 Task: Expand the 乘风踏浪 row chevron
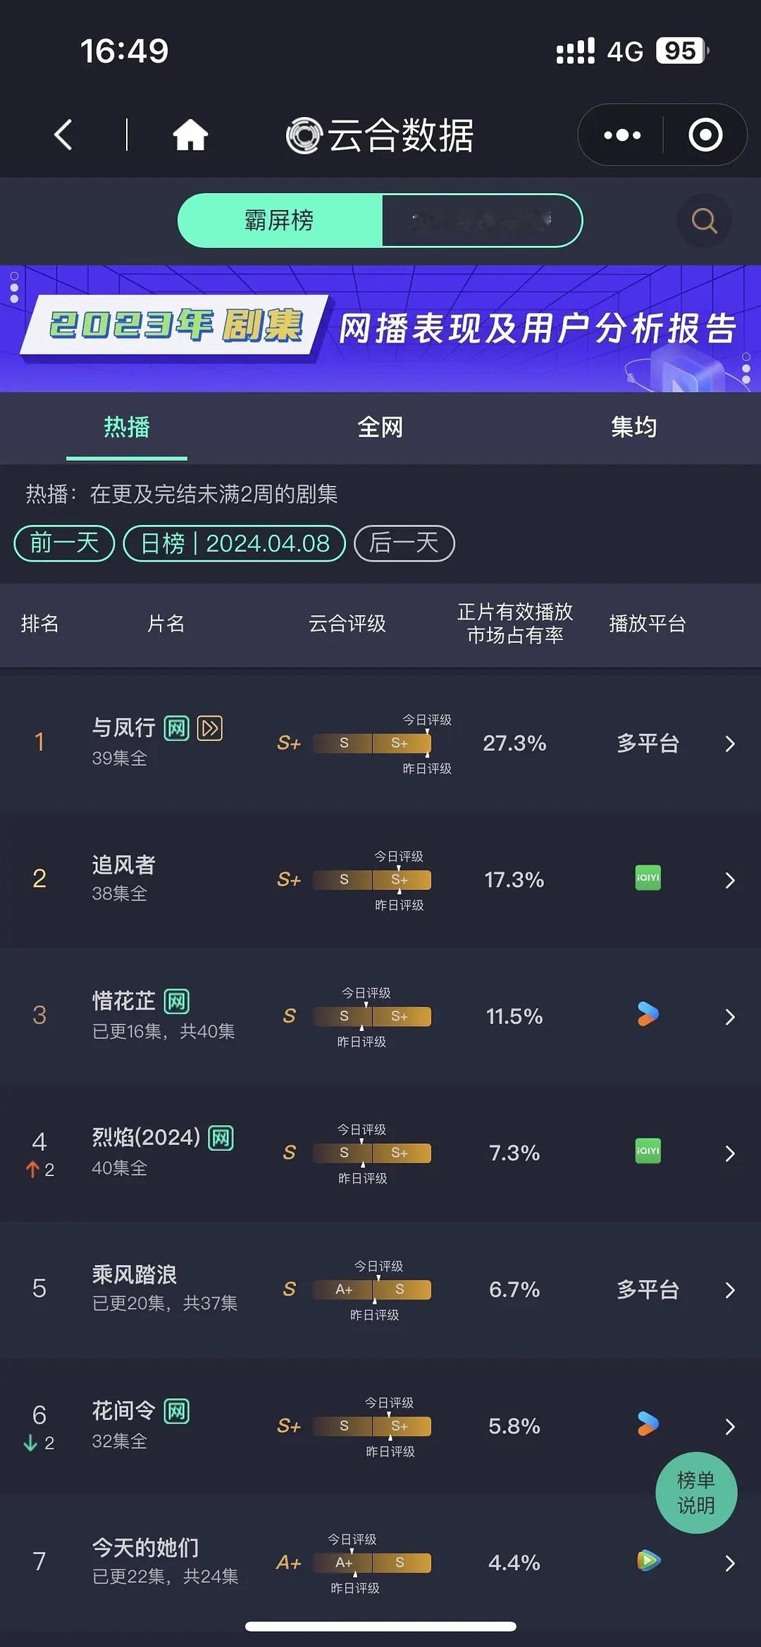[x=729, y=1290]
